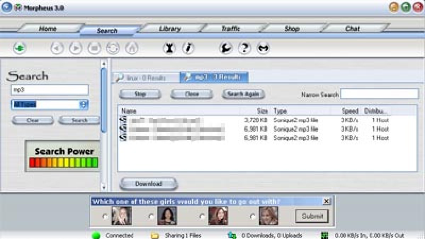Viewport: 425px width, 239px height.
Task: Click the magnifier icon on mp3 results tab
Action: [x=188, y=77]
